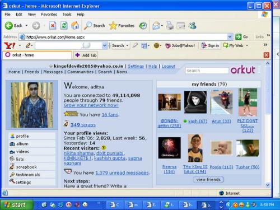The width and height of the screenshot is (280, 210).
Task: Open friend yash (67) profile thumbnail
Action: coord(195,102)
